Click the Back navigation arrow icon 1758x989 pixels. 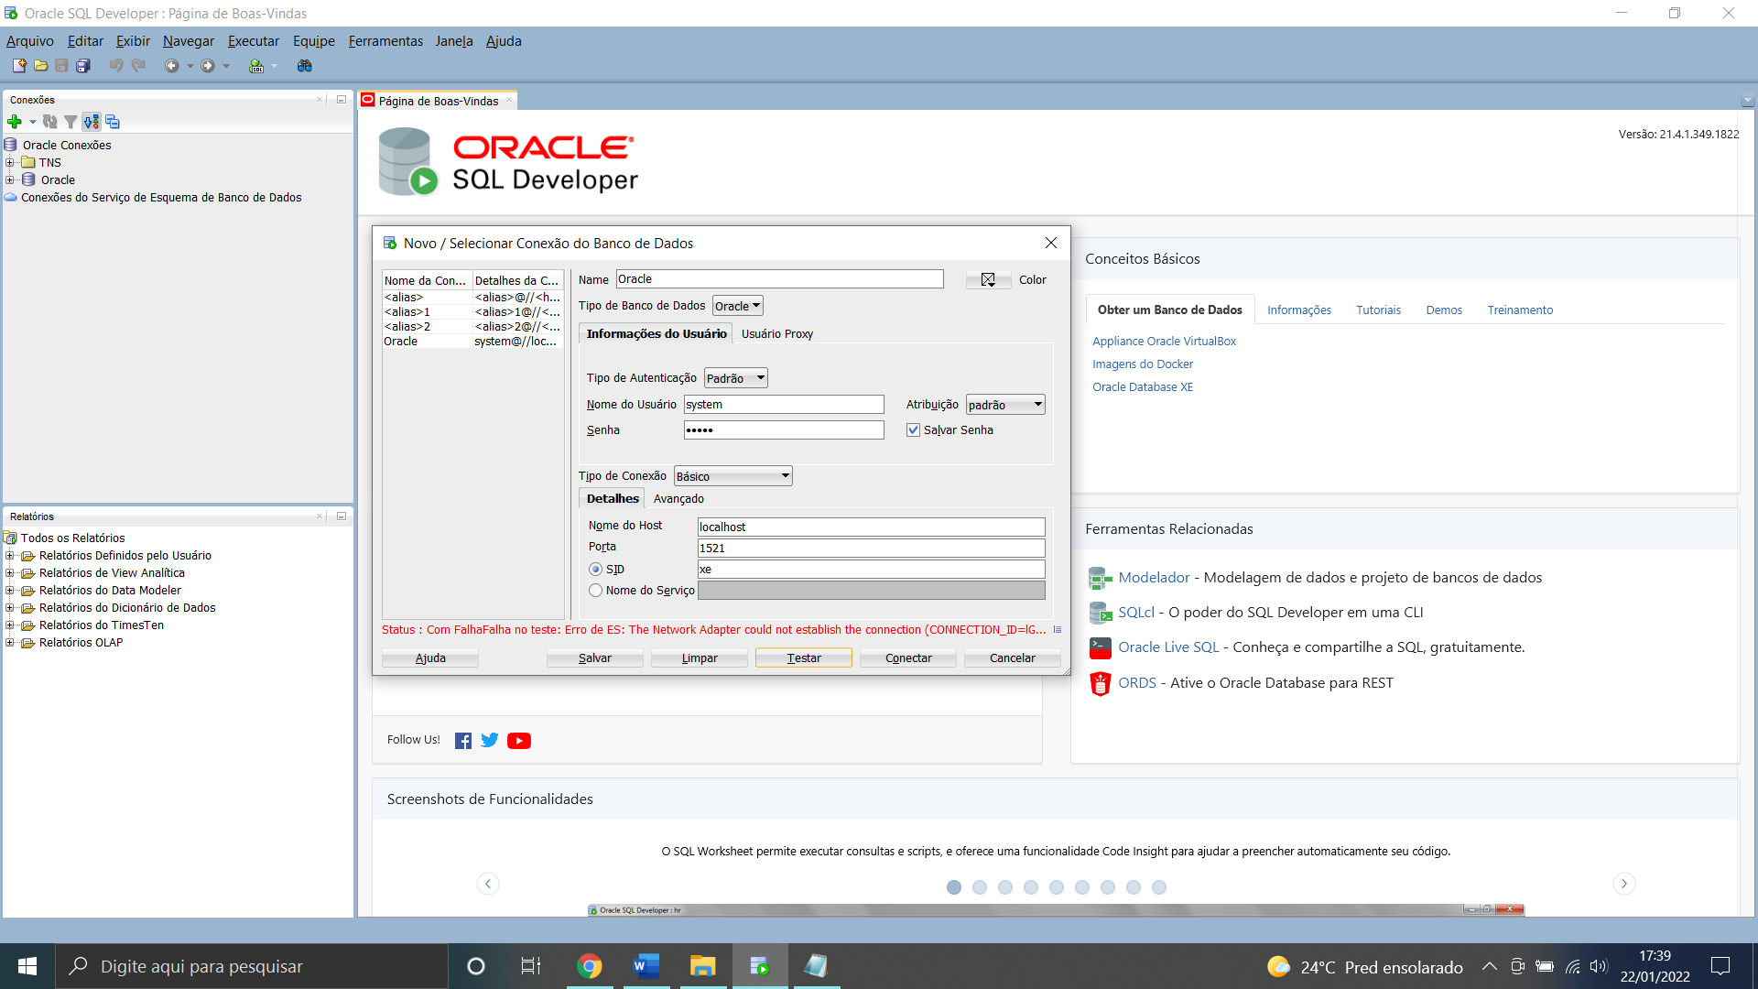coord(171,66)
